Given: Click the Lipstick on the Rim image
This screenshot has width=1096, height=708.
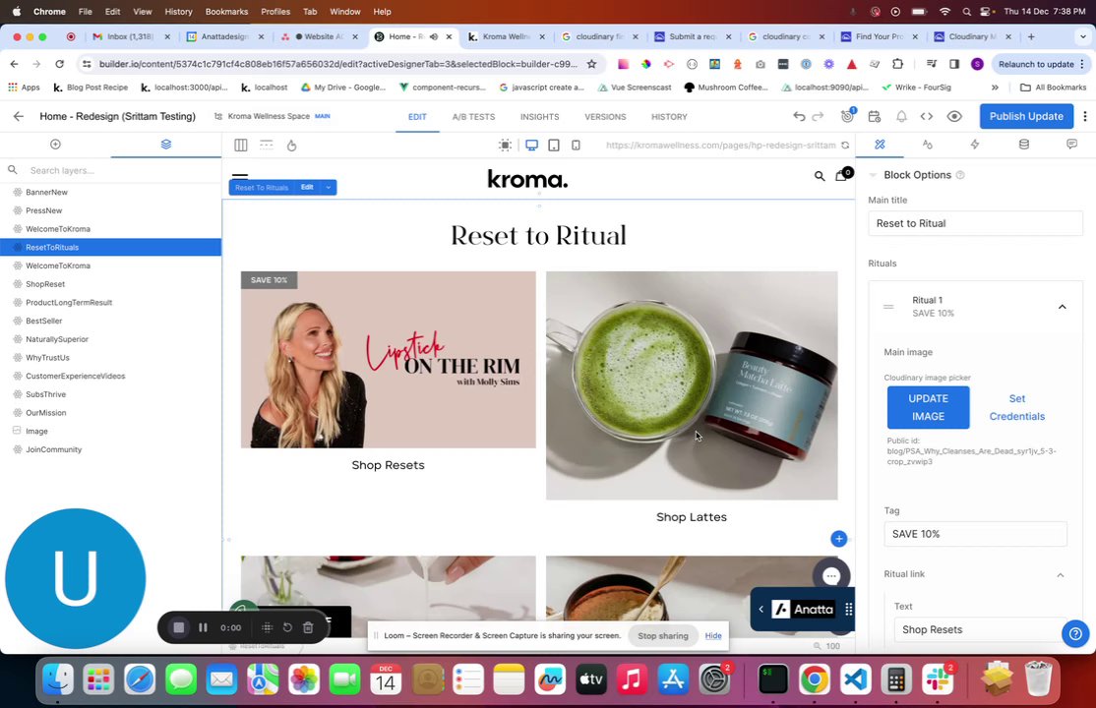Looking at the screenshot, I should point(388,359).
